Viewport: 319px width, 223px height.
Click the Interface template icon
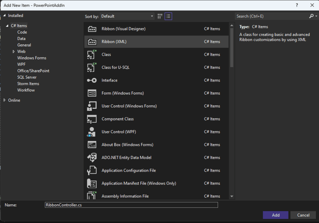tap(92, 80)
